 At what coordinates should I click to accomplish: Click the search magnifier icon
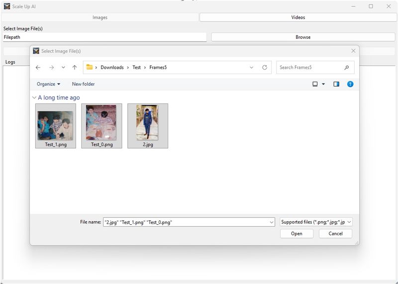point(347,68)
